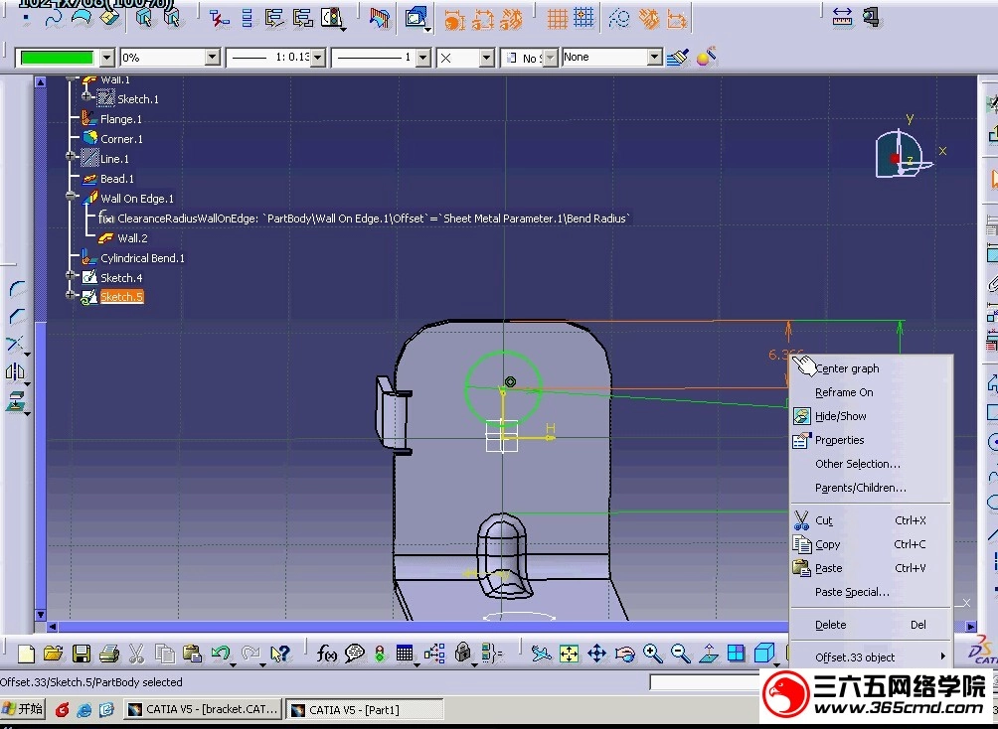Image resolution: width=998 pixels, height=729 pixels.
Task: Choose Hide/Show from the context menu
Action: click(840, 416)
